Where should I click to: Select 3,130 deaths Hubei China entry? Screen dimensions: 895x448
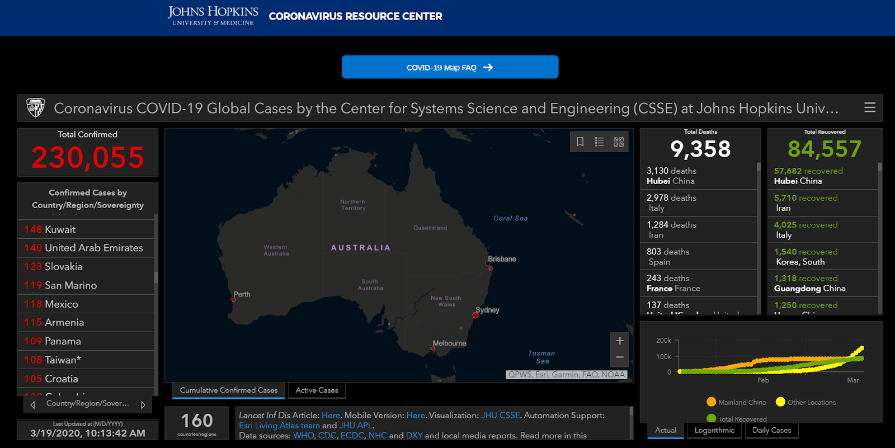pos(698,176)
